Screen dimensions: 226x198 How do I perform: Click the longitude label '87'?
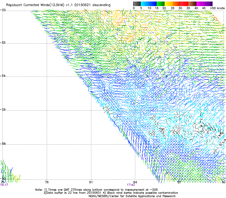[x=179, y=182]
